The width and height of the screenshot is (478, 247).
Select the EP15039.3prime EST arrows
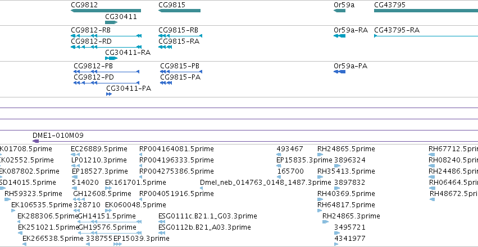(x=117, y=244)
